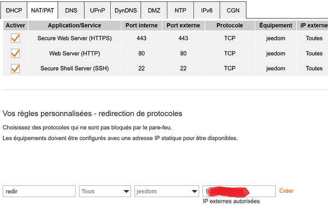Viewport: 328px width, 208px height.
Task: Expand the 'jeedom' equipment dropdown
Action: click(x=166, y=191)
